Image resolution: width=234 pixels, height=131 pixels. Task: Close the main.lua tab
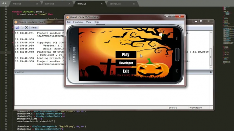[x=37, y=4]
